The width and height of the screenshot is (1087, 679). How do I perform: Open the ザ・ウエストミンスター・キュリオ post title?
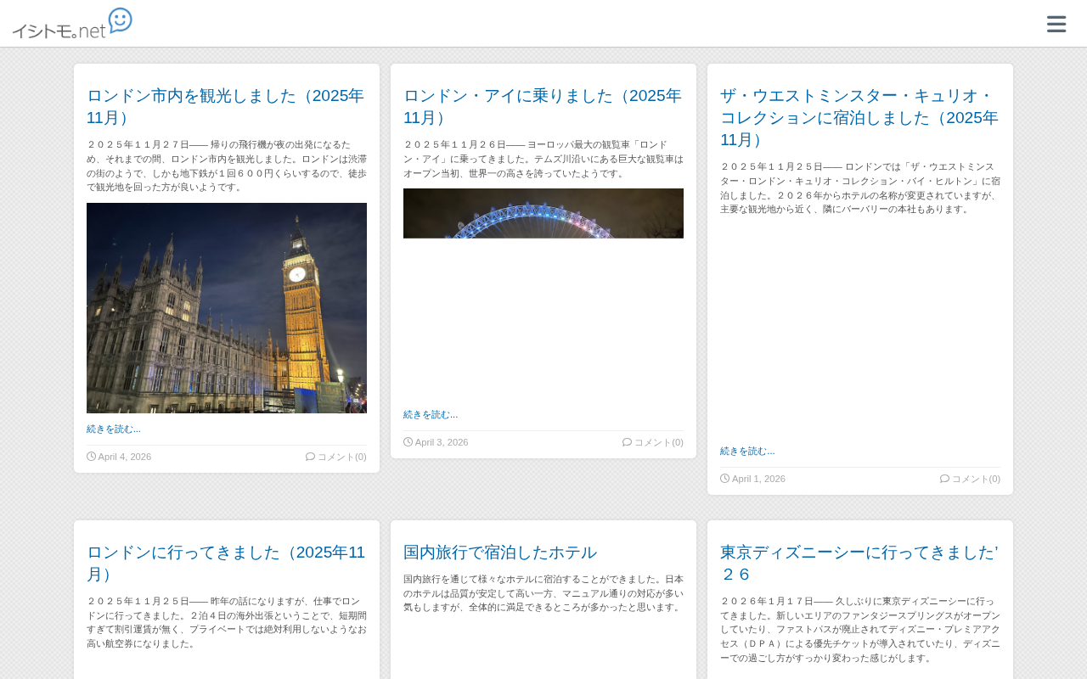coord(859,117)
